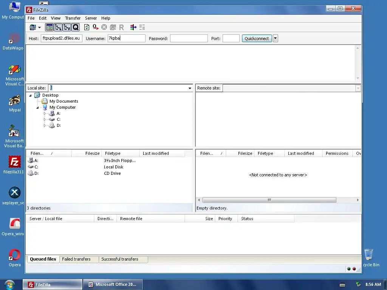Open the View menu
Viewport: 387px width, 290px height.
click(56, 18)
